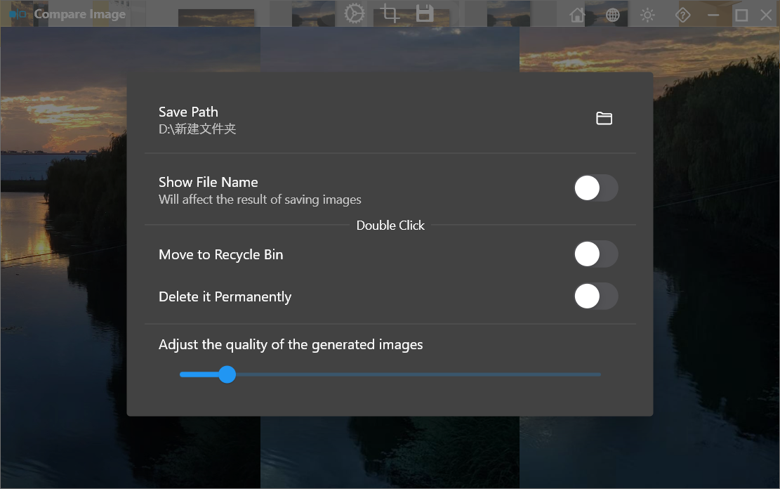Viewport: 780px width, 489px height.
Task: Enable Move to Recycle Bin switch
Action: (596, 254)
